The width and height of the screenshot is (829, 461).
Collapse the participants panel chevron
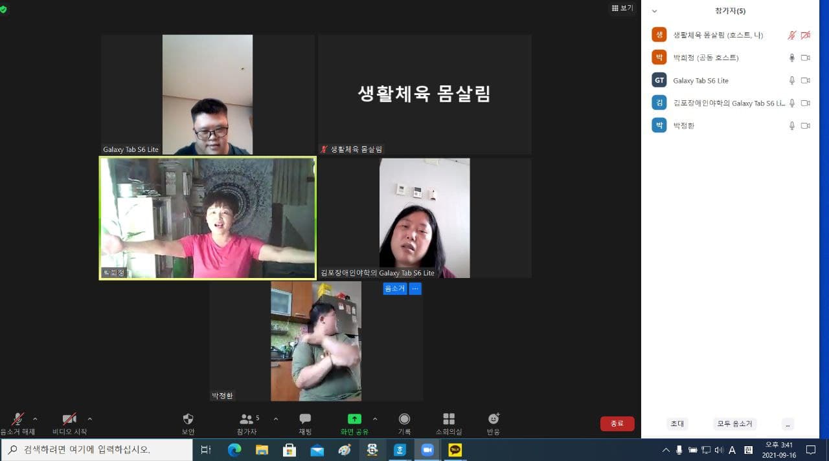(x=654, y=11)
